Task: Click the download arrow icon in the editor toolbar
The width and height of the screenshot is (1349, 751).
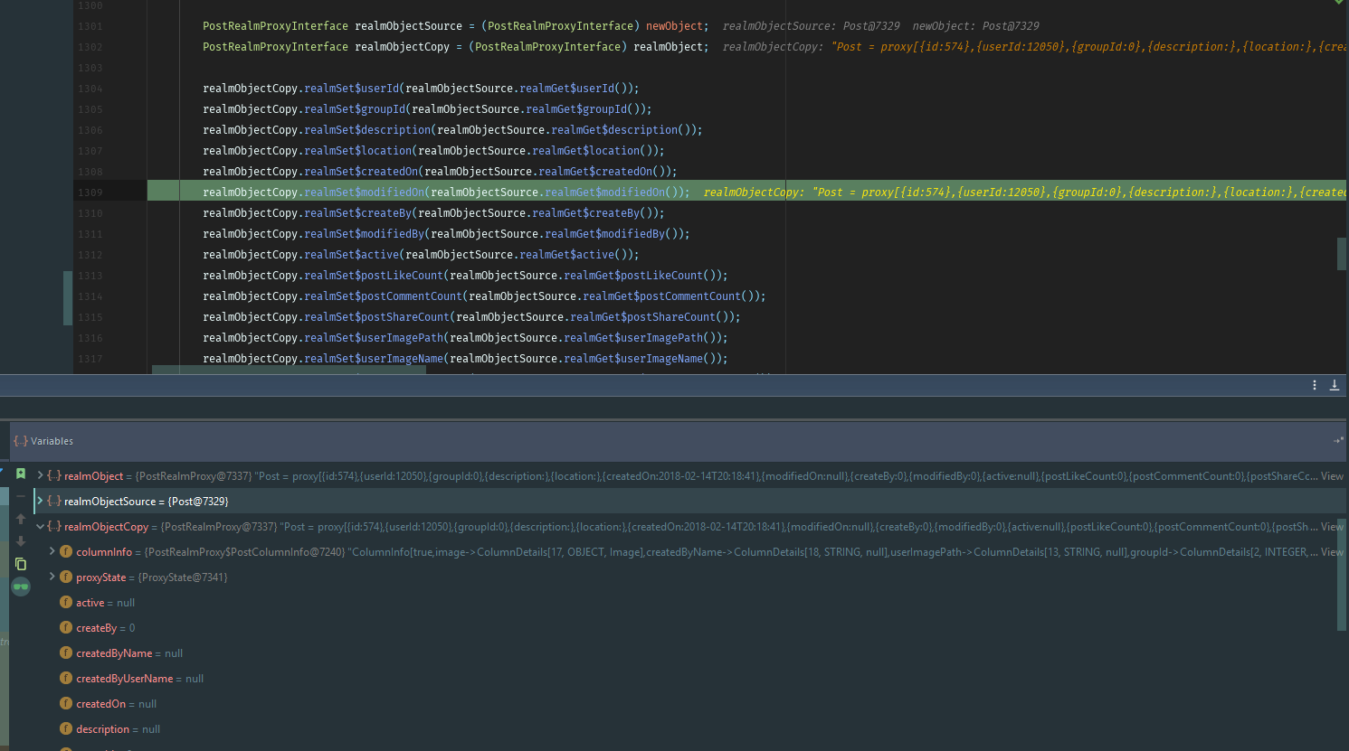Action: (x=1335, y=385)
